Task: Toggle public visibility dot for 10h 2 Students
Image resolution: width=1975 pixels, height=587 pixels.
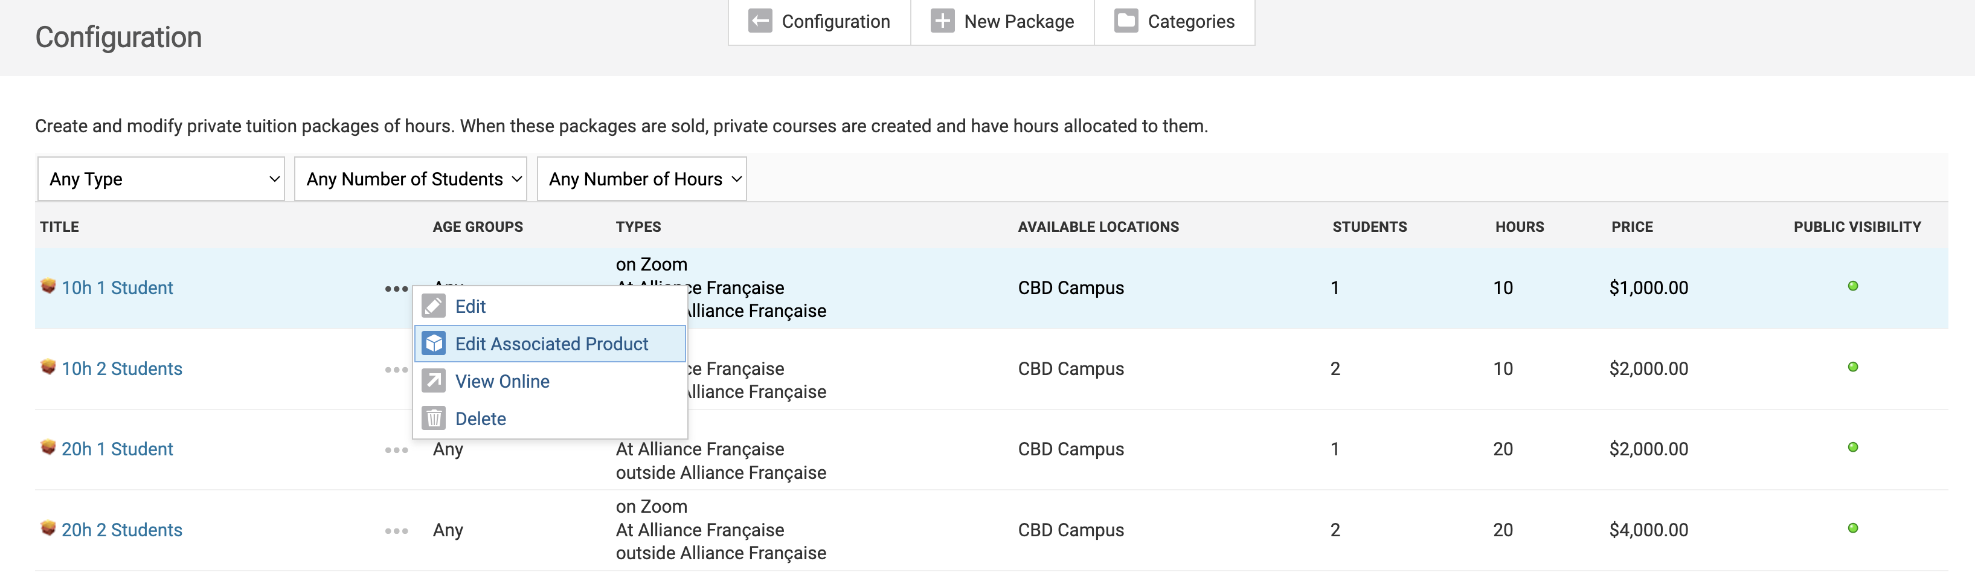Action: pos(1852,367)
